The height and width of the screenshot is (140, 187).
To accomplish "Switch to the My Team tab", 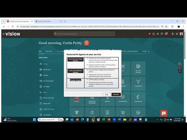I will click(49, 51).
